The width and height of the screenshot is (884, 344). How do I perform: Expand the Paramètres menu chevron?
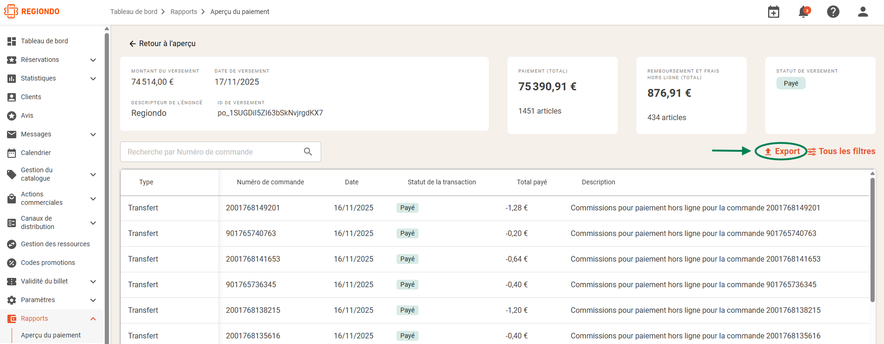point(93,300)
